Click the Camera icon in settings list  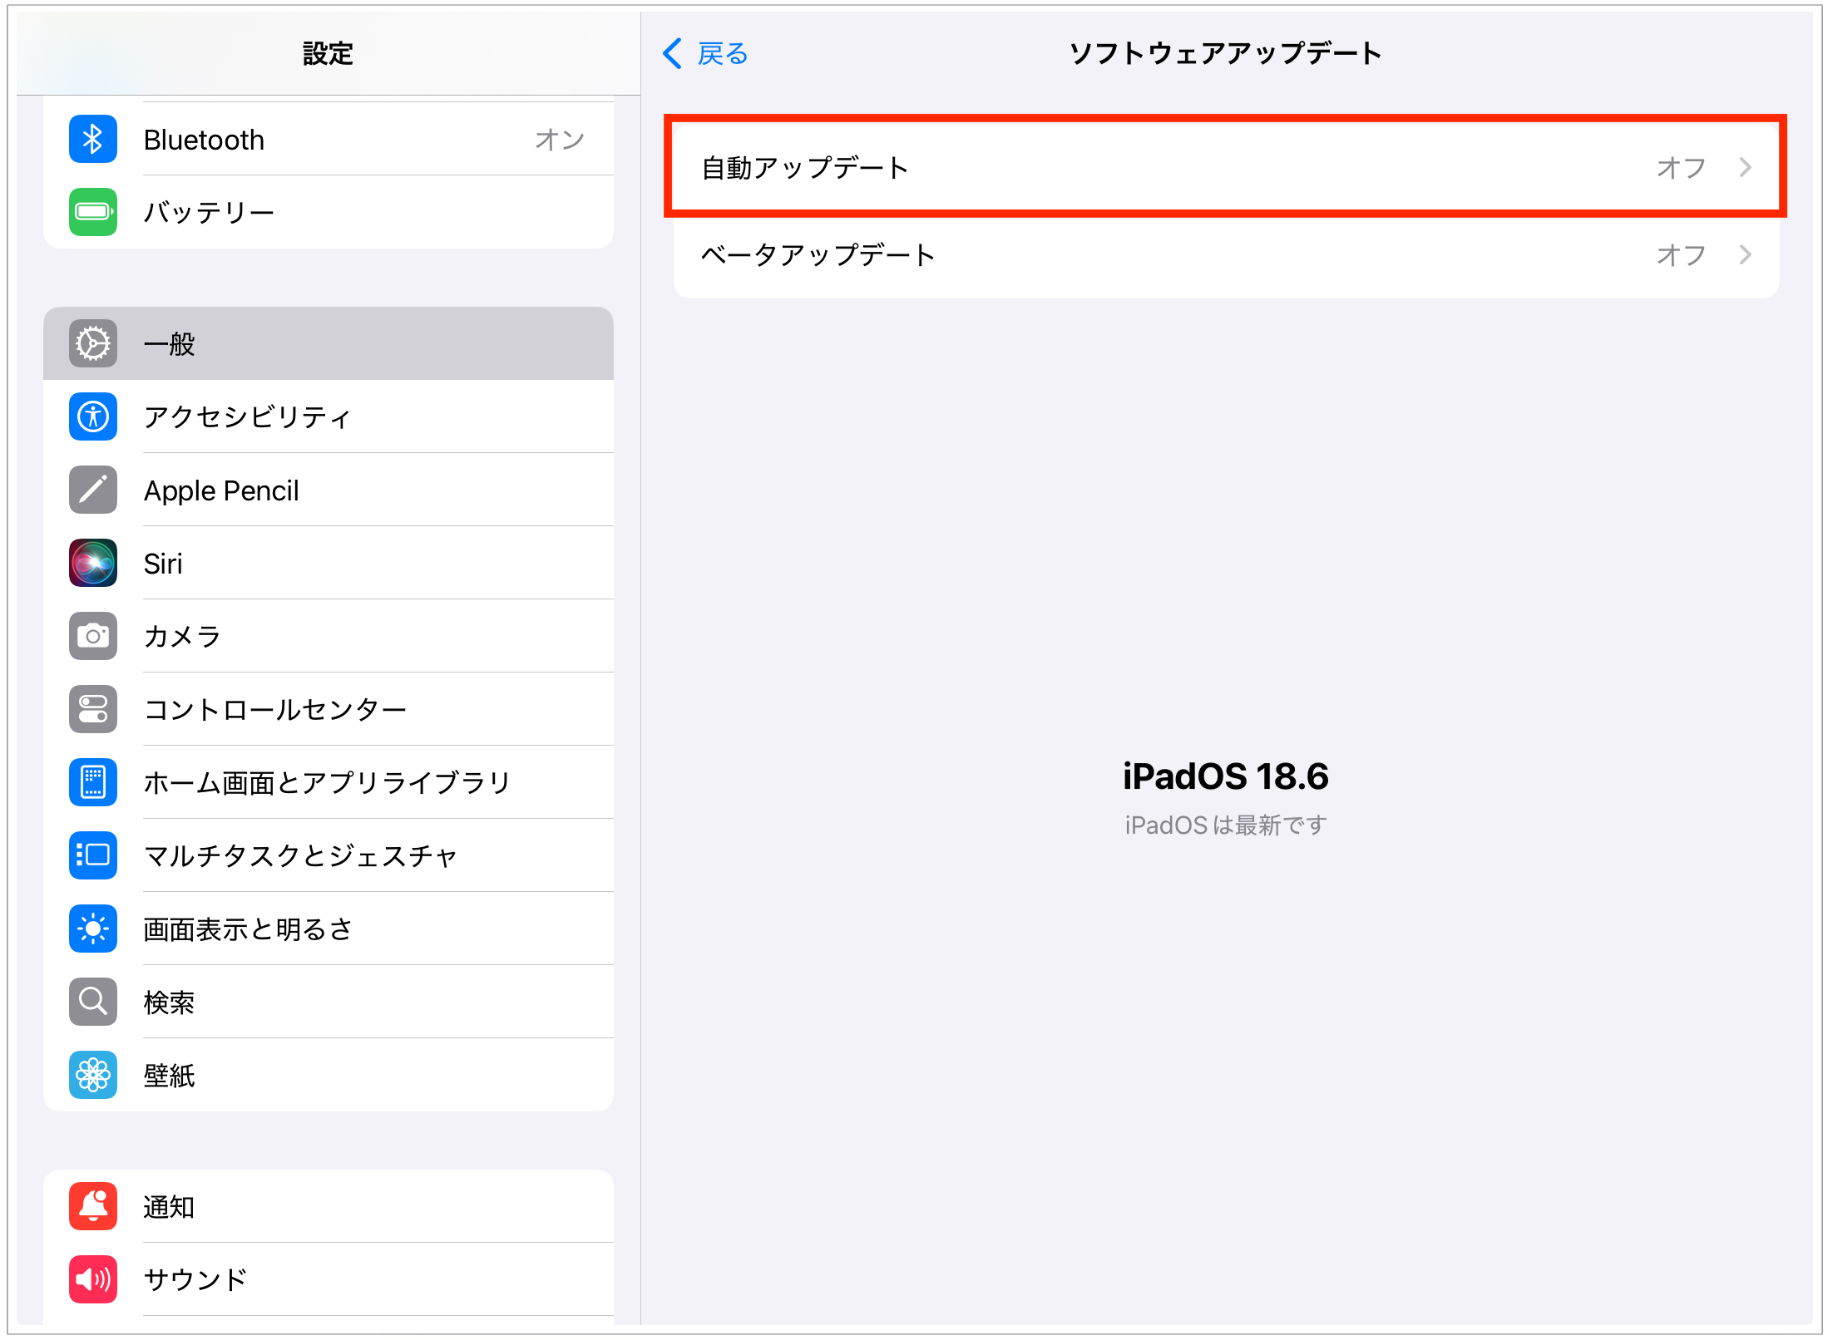92,636
